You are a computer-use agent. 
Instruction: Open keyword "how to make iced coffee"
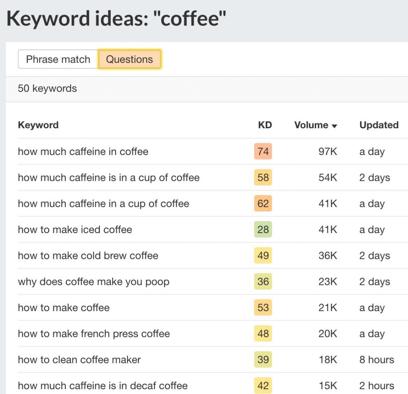point(75,229)
